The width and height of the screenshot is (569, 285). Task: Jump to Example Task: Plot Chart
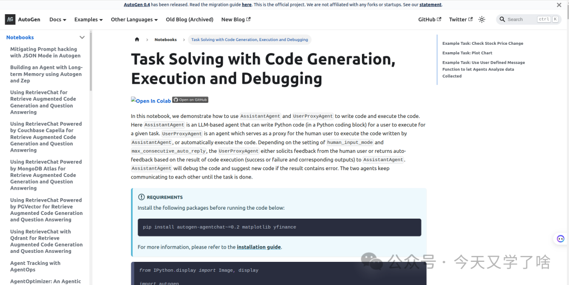(x=467, y=53)
